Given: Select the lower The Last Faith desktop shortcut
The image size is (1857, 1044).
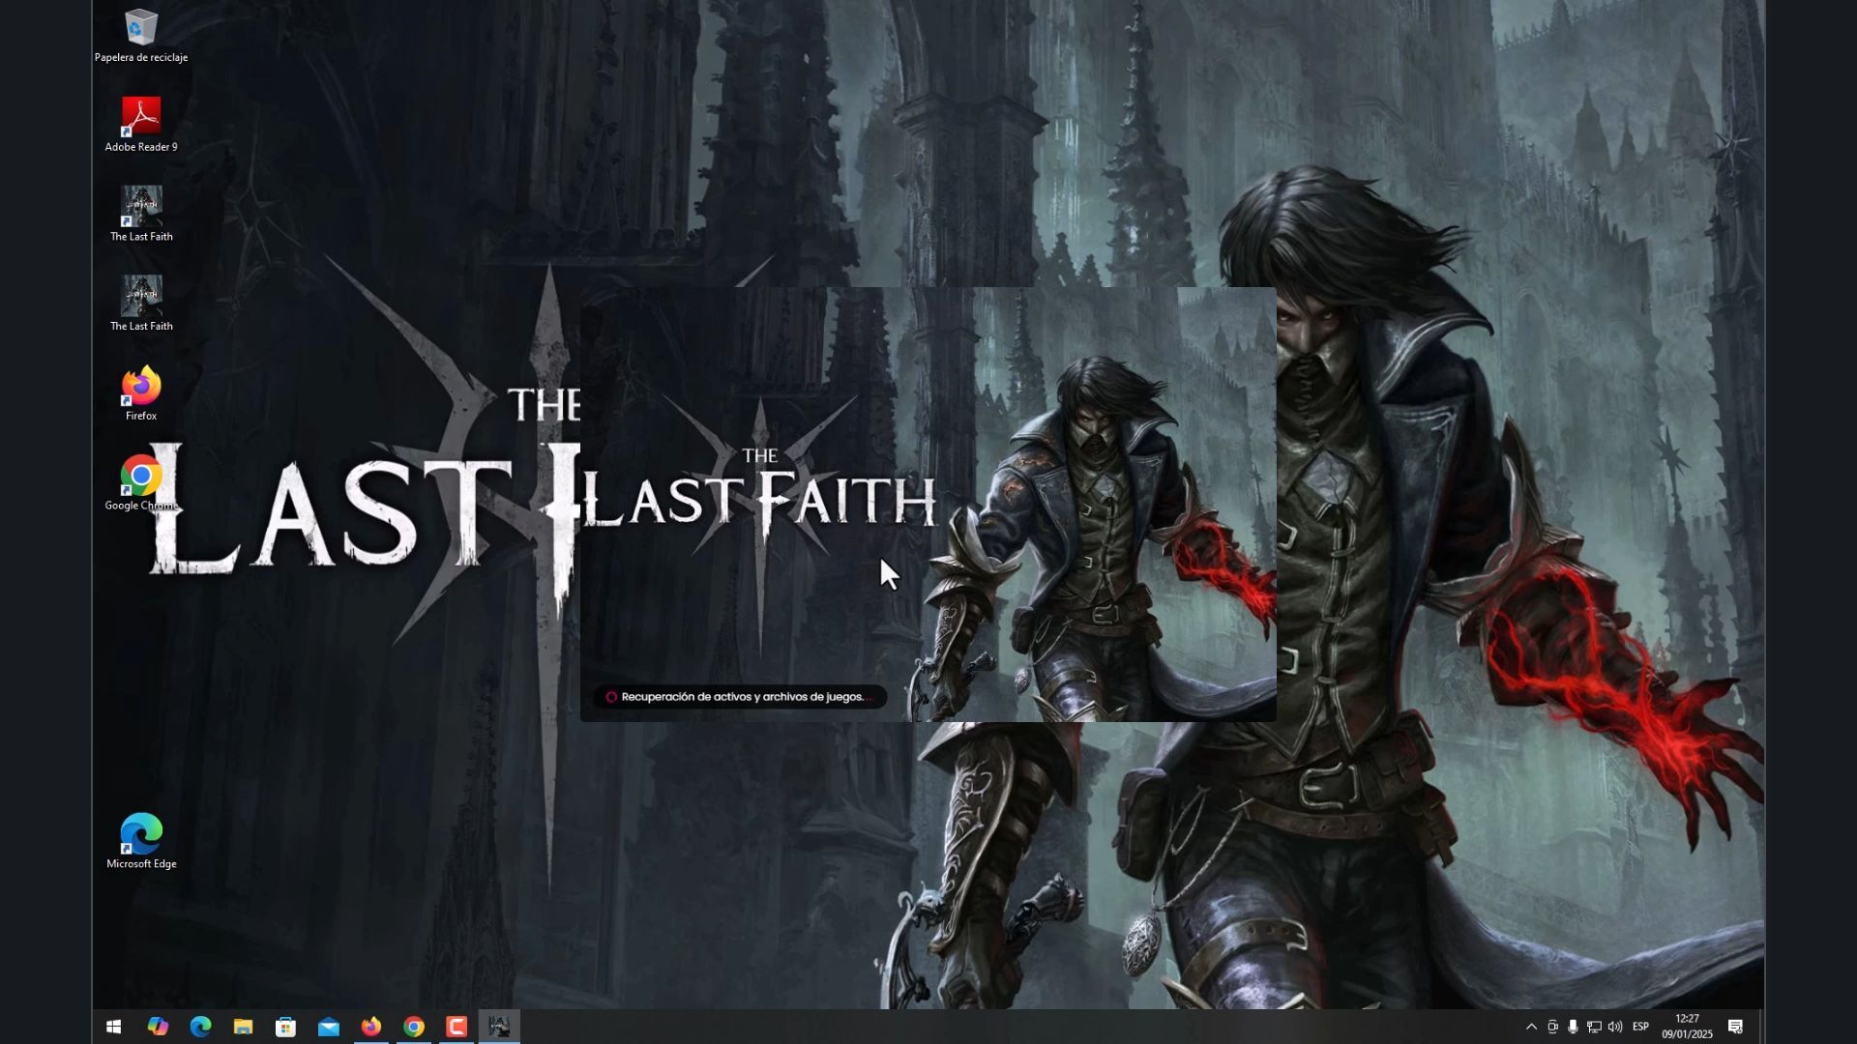Looking at the screenshot, I should [x=141, y=304].
